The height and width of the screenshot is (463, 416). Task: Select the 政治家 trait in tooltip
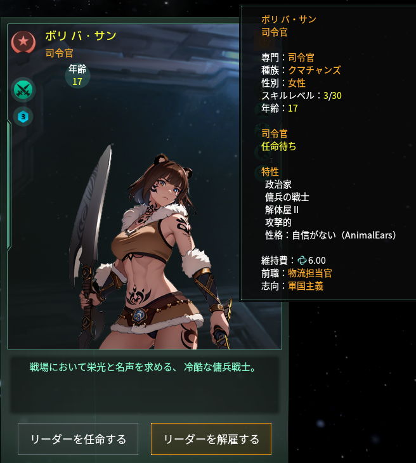click(x=278, y=185)
